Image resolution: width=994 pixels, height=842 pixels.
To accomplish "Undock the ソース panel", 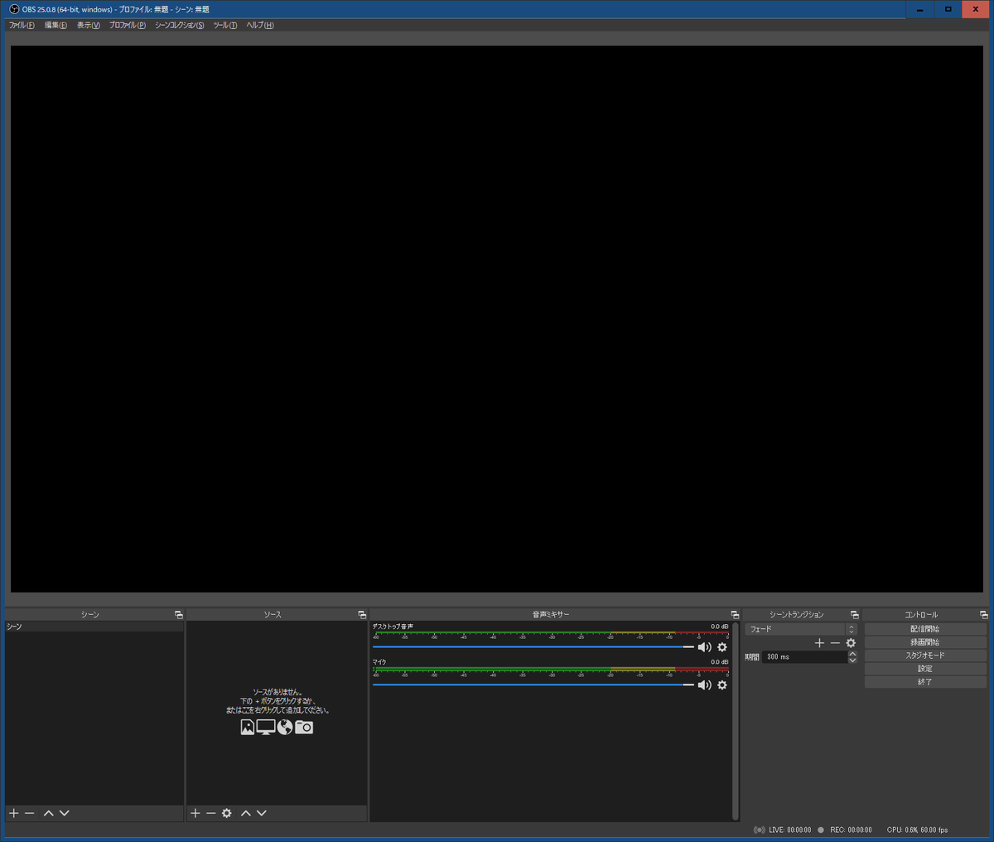I will coord(362,615).
